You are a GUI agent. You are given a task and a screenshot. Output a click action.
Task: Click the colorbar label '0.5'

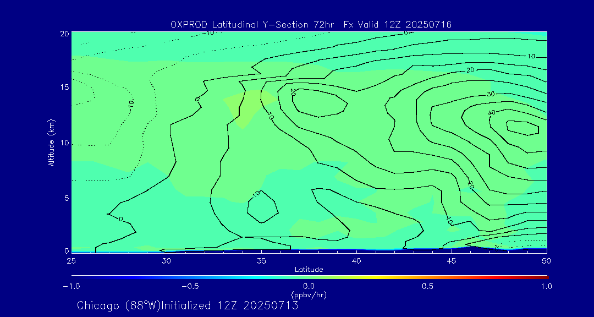428,286
